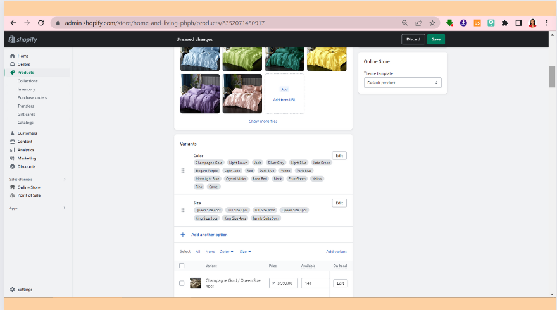
Task: Bookmark this page with star icon
Action: pos(432,23)
